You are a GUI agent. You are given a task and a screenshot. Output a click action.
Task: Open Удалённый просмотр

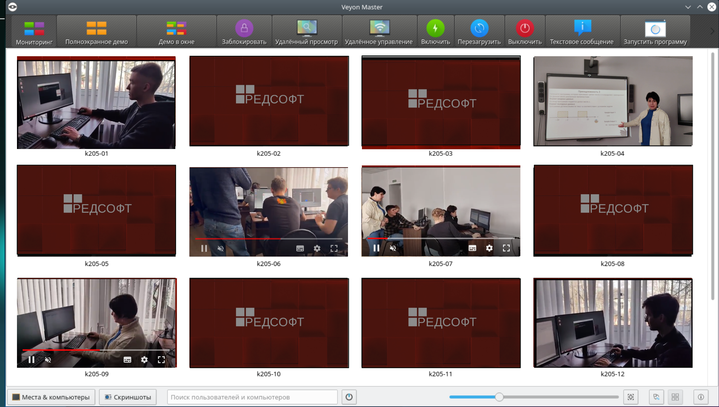tap(307, 32)
